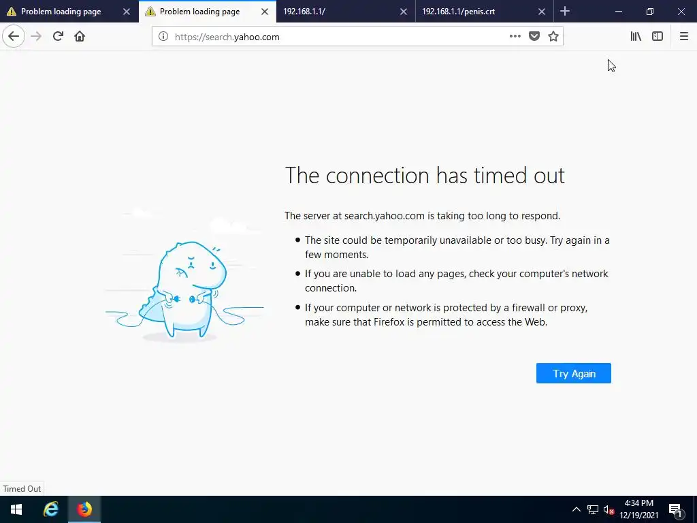Open the Library bookshelf icon
This screenshot has height=523, width=697.
click(636, 37)
